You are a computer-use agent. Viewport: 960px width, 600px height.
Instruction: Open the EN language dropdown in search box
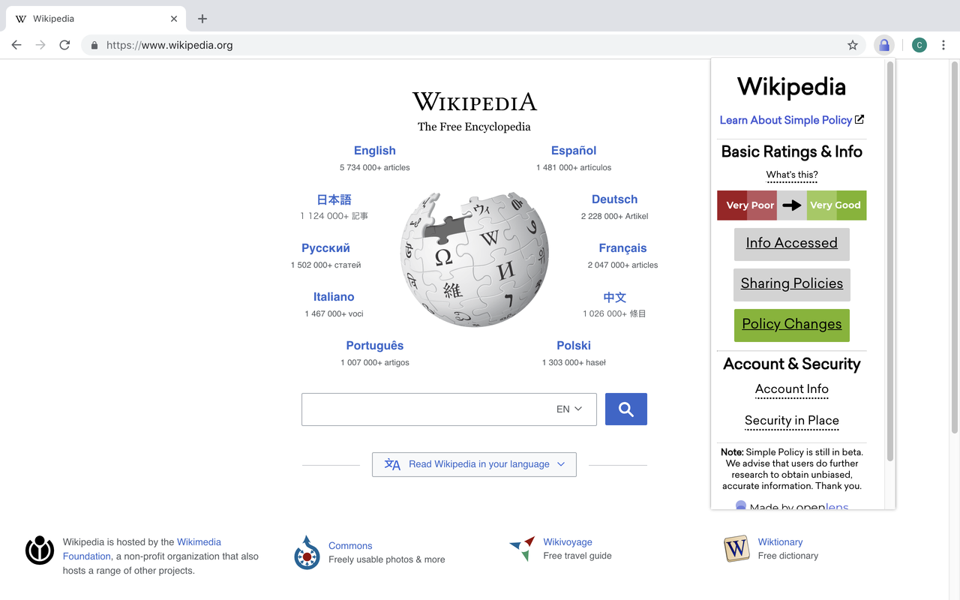pos(569,409)
